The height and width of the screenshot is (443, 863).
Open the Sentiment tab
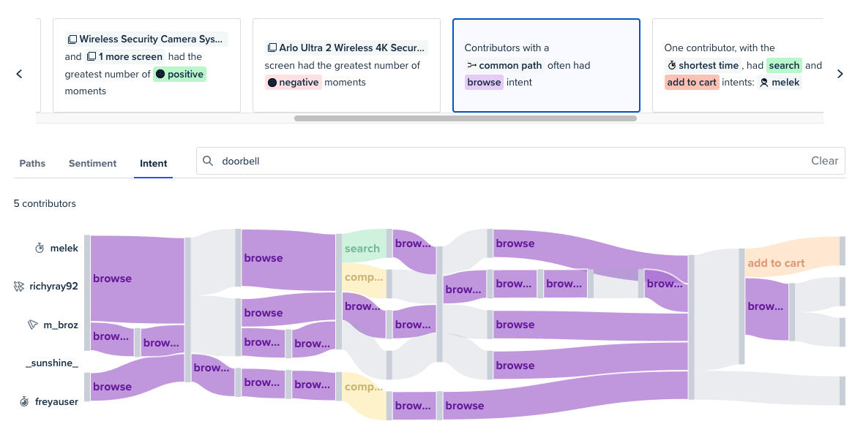point(92,163)
